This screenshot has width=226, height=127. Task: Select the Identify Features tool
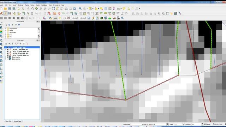80,9
